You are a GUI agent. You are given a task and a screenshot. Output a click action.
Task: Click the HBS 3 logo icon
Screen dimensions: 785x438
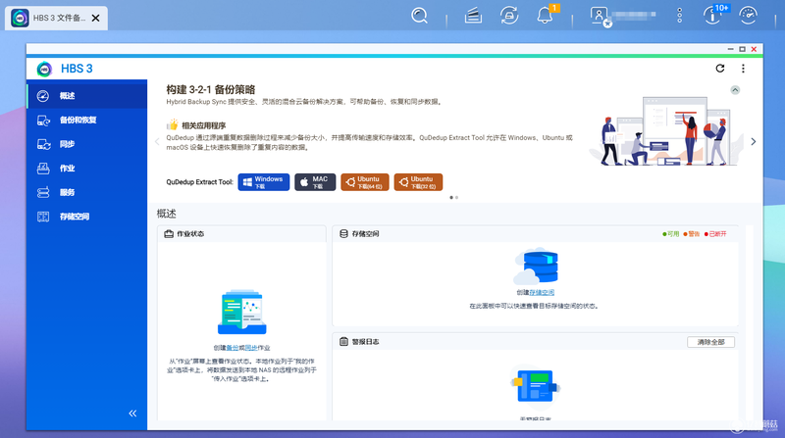click(x=44, y=69)
